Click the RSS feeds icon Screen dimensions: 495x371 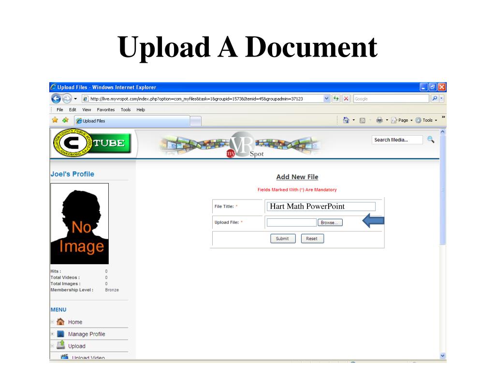click(x=363, y=120)
